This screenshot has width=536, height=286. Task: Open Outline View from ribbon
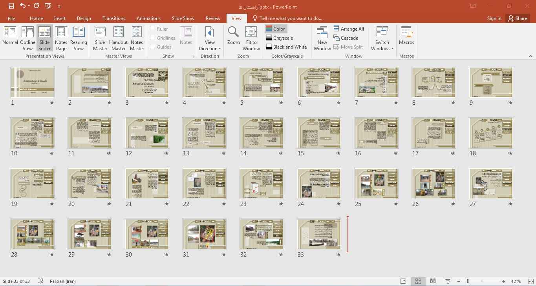pos(27,38)
